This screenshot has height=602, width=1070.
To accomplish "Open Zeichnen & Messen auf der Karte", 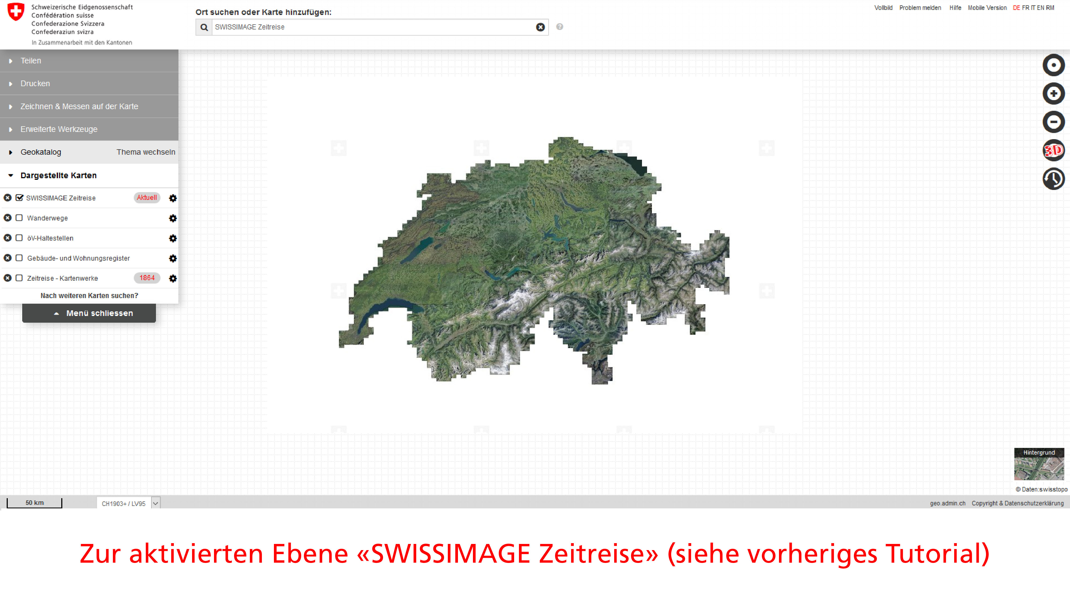I will click(x=79, y=106).
